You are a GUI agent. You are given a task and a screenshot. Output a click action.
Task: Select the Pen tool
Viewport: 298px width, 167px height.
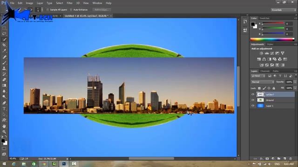(x=4, y=103)
